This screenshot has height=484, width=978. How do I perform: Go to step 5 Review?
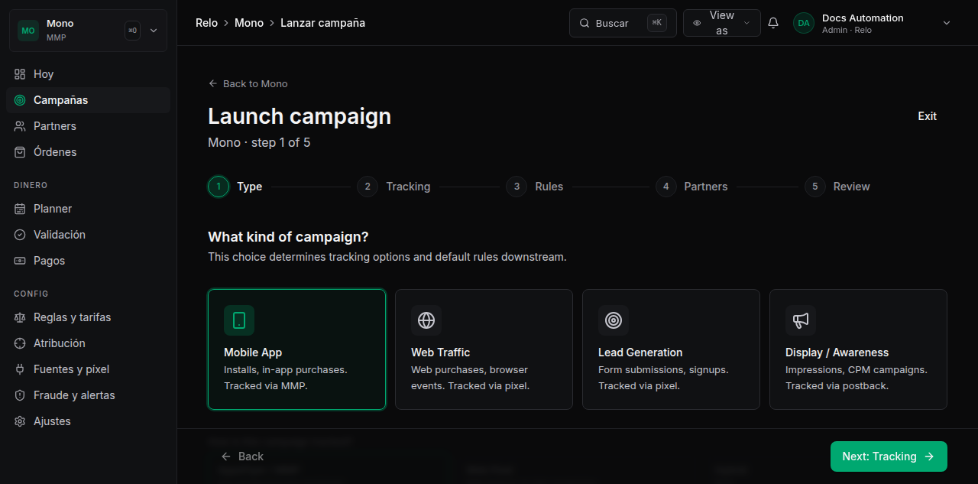pyautogui.click(x=837, y=187)
